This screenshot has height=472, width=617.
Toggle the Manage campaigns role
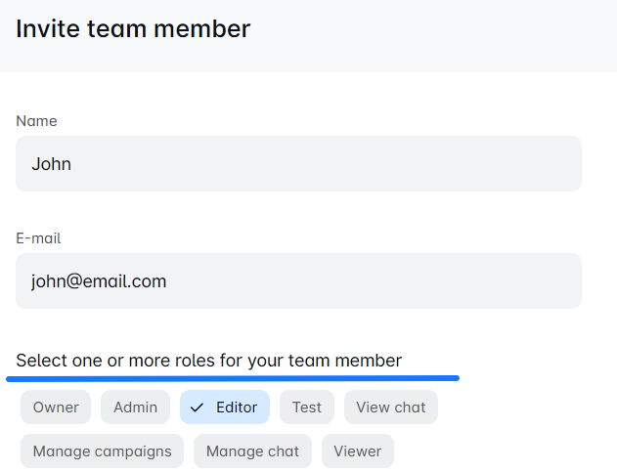(x=102, y=451)
